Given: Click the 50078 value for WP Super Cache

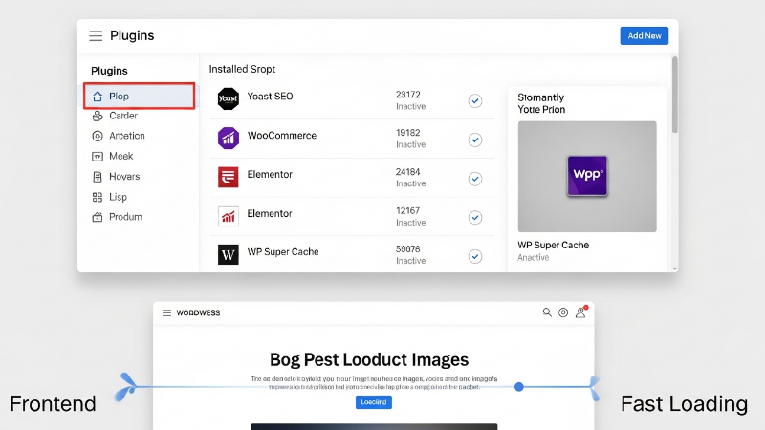Looking at the screenshot, I should pyautogui.click(x=408, y=249).
